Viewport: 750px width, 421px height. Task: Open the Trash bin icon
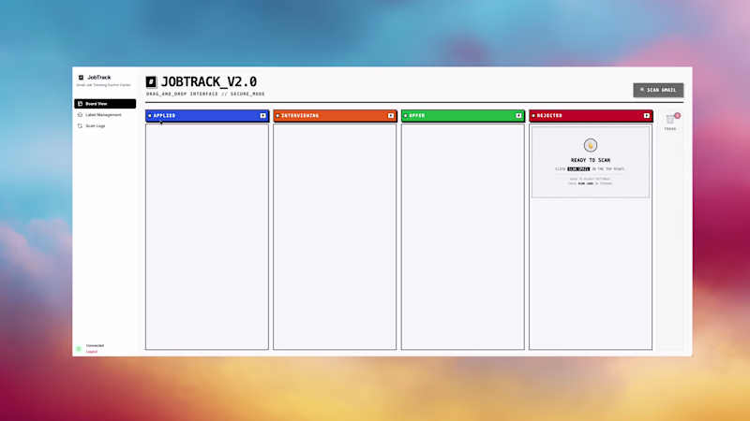click(x=669, y=120)
